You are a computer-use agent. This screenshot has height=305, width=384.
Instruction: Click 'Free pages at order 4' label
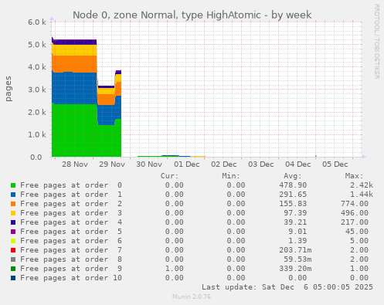tap(71, 222)
